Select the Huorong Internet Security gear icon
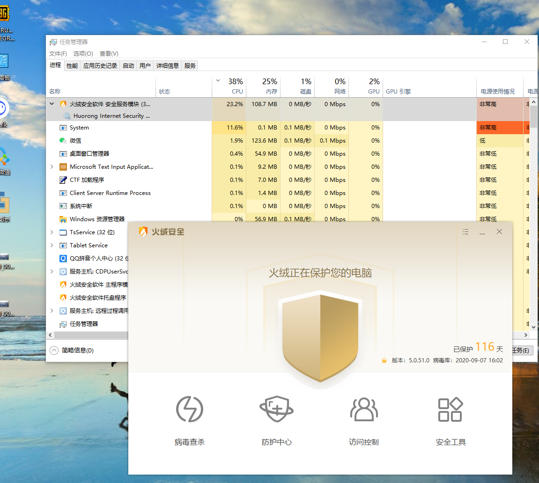Image resolution: width=539 pixels, height=483 pixels. [x=66, y=116]
